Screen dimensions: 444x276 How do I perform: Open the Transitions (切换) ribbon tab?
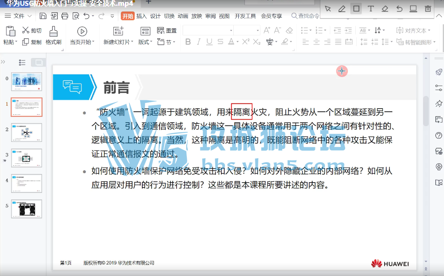169,16
